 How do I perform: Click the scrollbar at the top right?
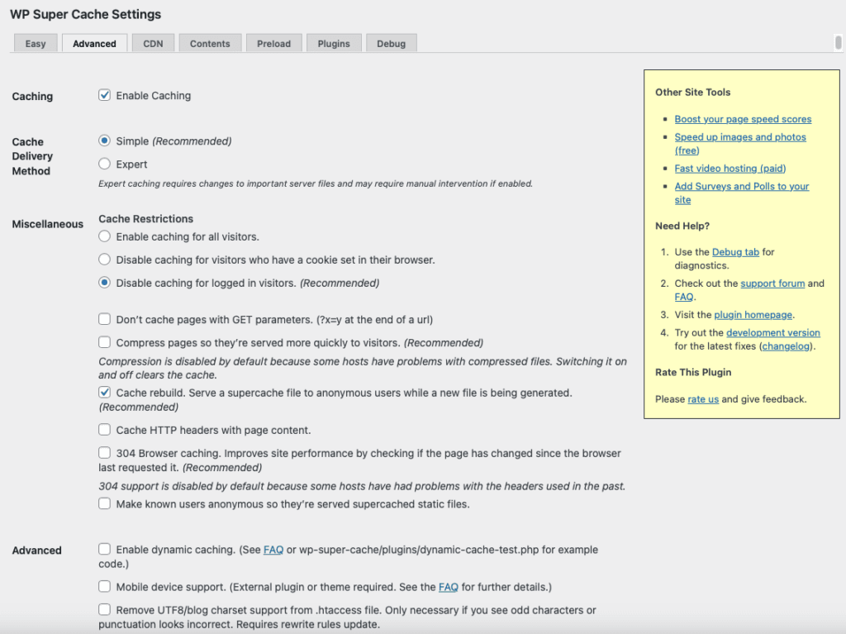pos(839,43)
